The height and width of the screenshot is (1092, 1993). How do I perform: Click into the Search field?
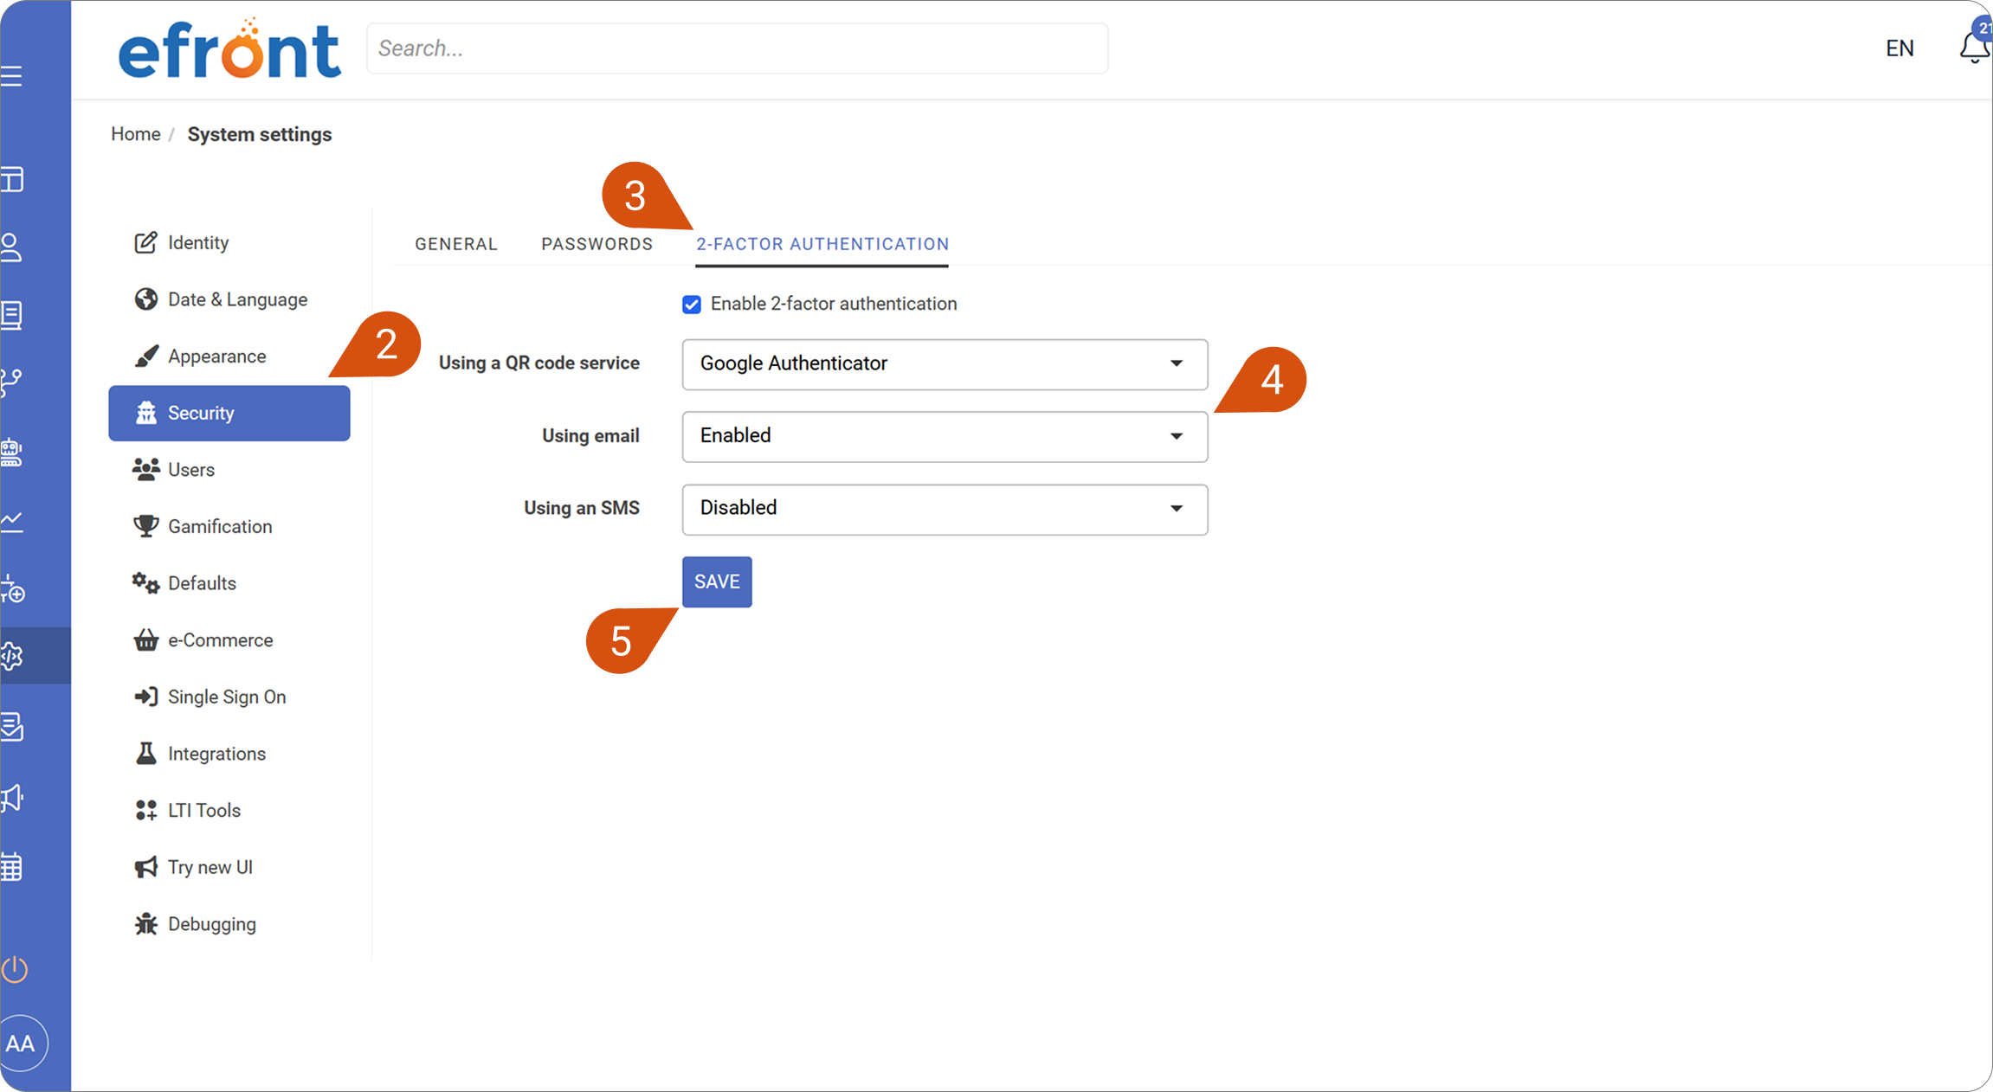point(737,48)
